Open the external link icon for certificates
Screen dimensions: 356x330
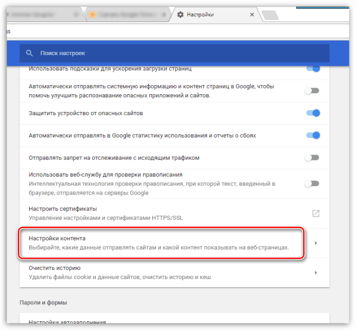[316, 213]
